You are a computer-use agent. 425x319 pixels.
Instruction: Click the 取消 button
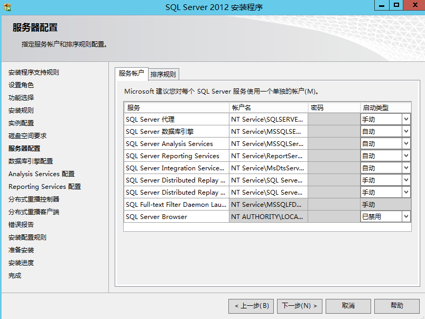click(x=348, y=306)
